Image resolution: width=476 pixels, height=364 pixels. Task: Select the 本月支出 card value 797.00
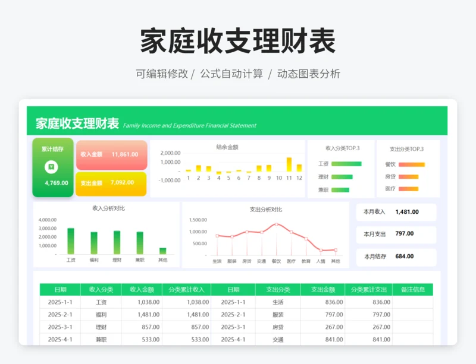coord(405,233)
